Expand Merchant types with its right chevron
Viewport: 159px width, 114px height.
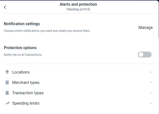[151, 82]
